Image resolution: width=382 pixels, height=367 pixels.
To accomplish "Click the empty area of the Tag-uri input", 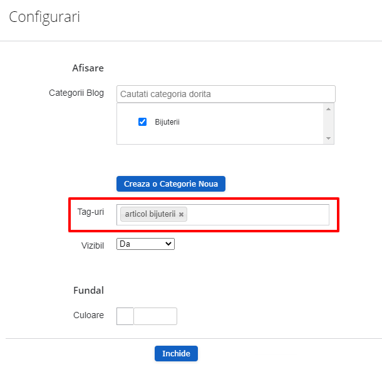I will pos(257,215).
